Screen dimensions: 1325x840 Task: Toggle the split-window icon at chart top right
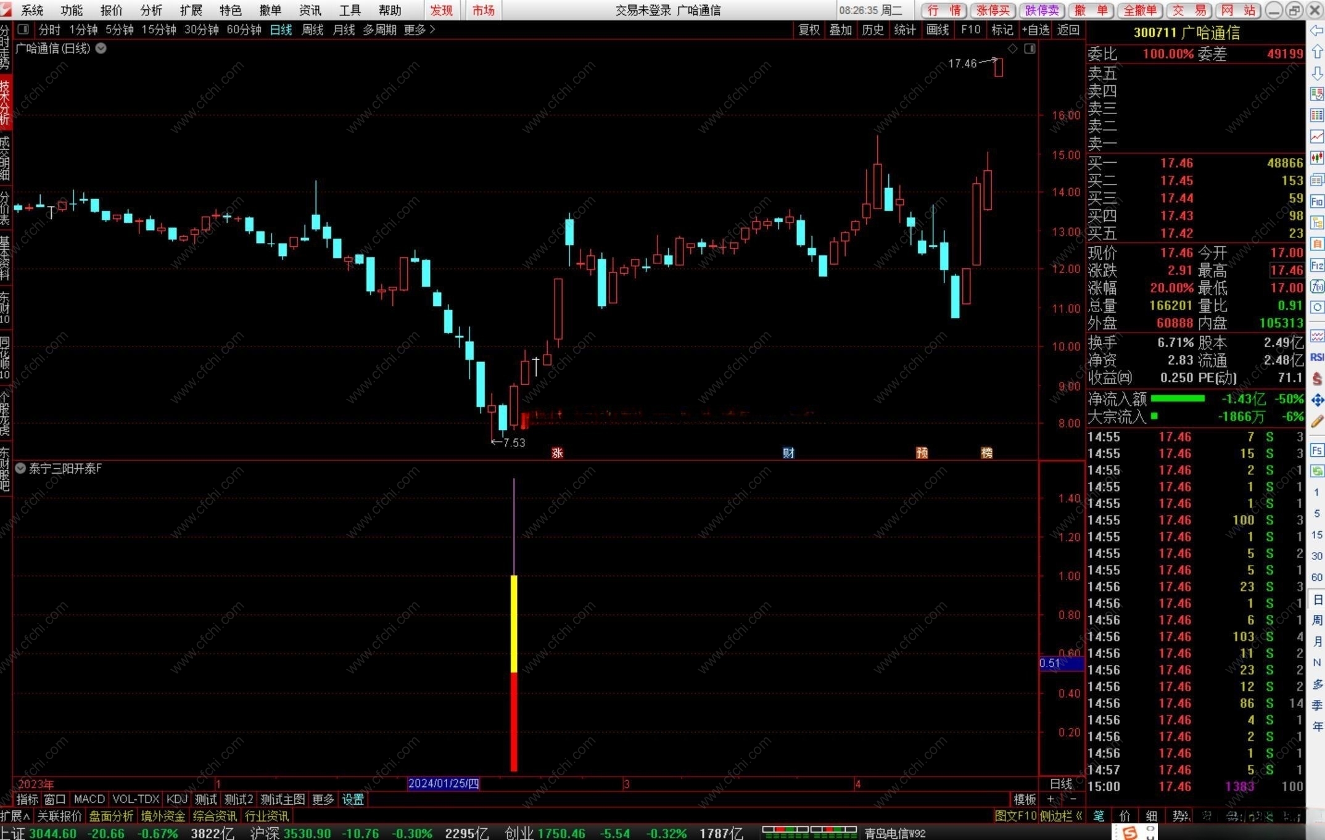point(1030,49)
